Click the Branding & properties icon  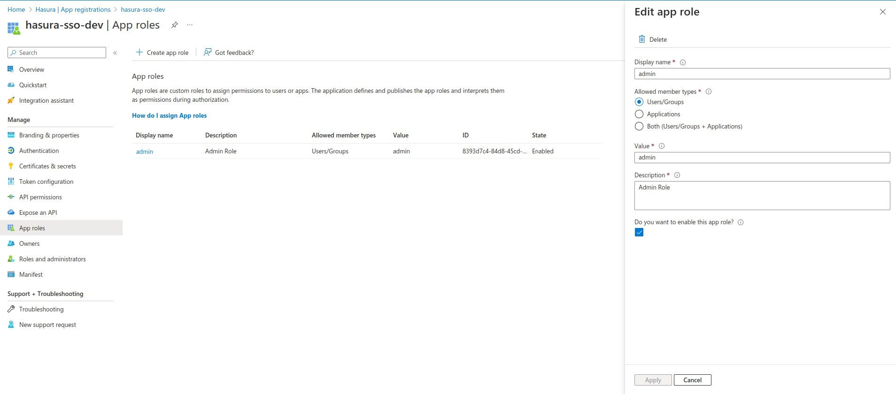(11, 135)
